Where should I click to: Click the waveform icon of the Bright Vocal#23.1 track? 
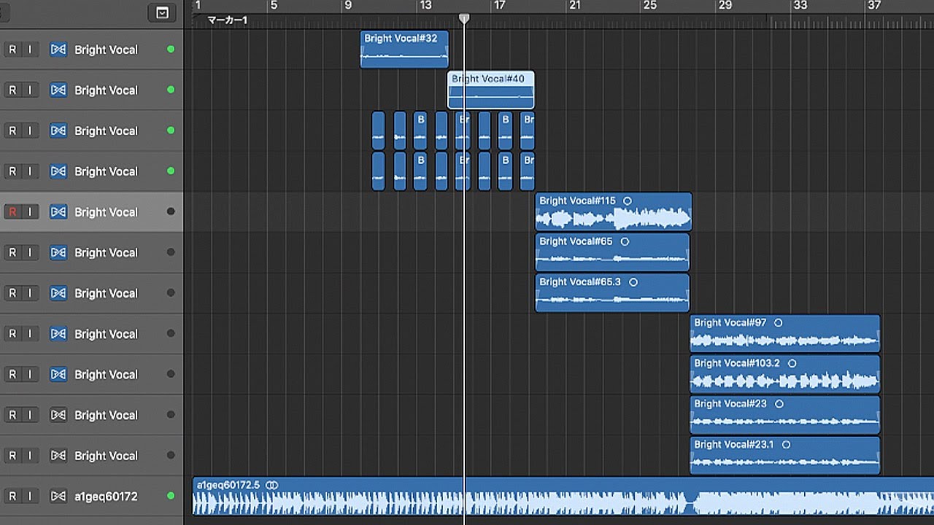(58, 456)
